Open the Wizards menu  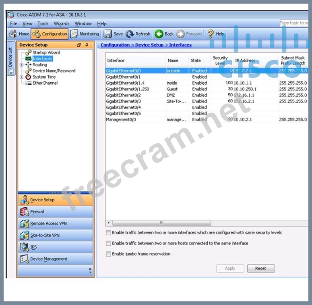(x=62, y=24)
